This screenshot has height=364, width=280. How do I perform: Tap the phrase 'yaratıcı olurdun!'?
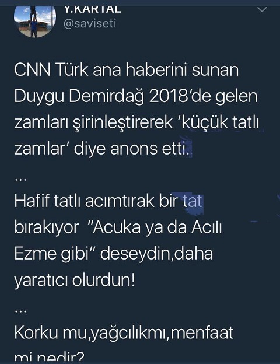75,281
